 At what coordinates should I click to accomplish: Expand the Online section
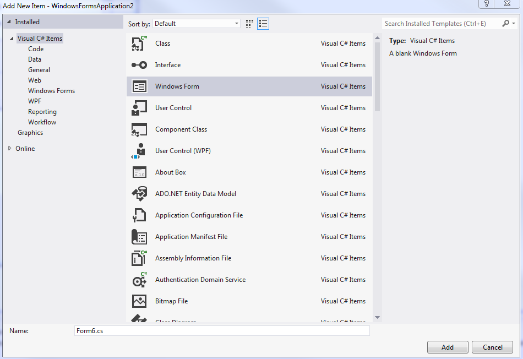(10, 148)
